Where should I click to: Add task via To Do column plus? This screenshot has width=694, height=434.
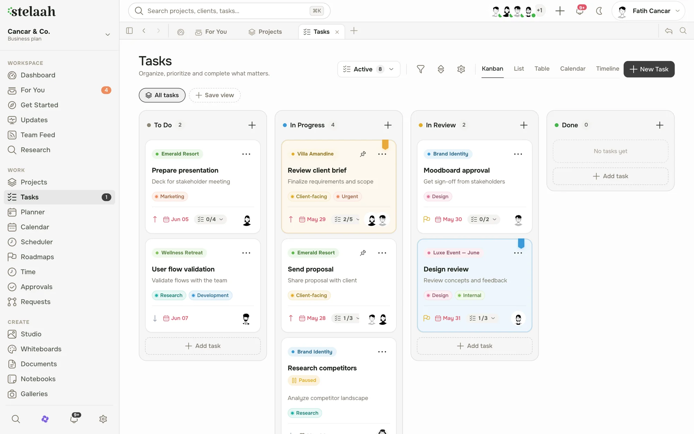252,125
